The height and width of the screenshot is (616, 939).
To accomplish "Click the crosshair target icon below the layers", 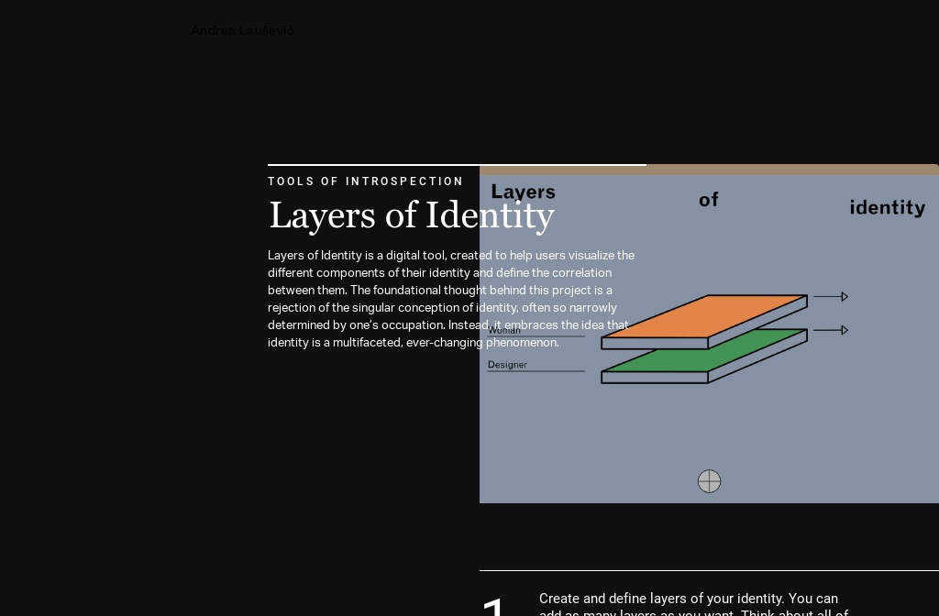I will coord(709,481).
